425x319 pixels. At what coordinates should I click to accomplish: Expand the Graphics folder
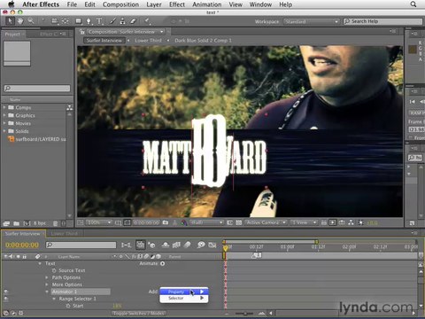(x=4, y=115)
